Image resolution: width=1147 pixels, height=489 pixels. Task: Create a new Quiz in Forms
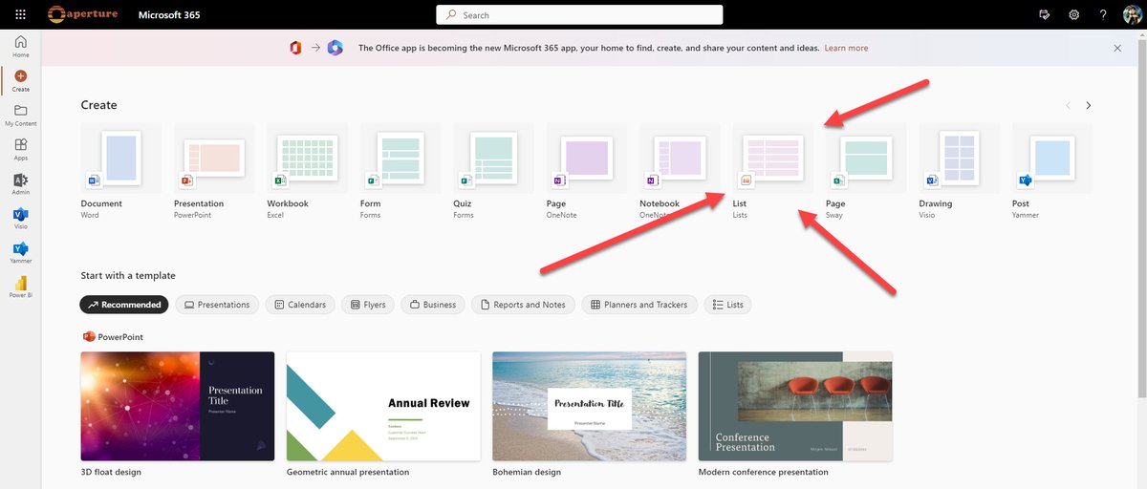coord(492,171)
